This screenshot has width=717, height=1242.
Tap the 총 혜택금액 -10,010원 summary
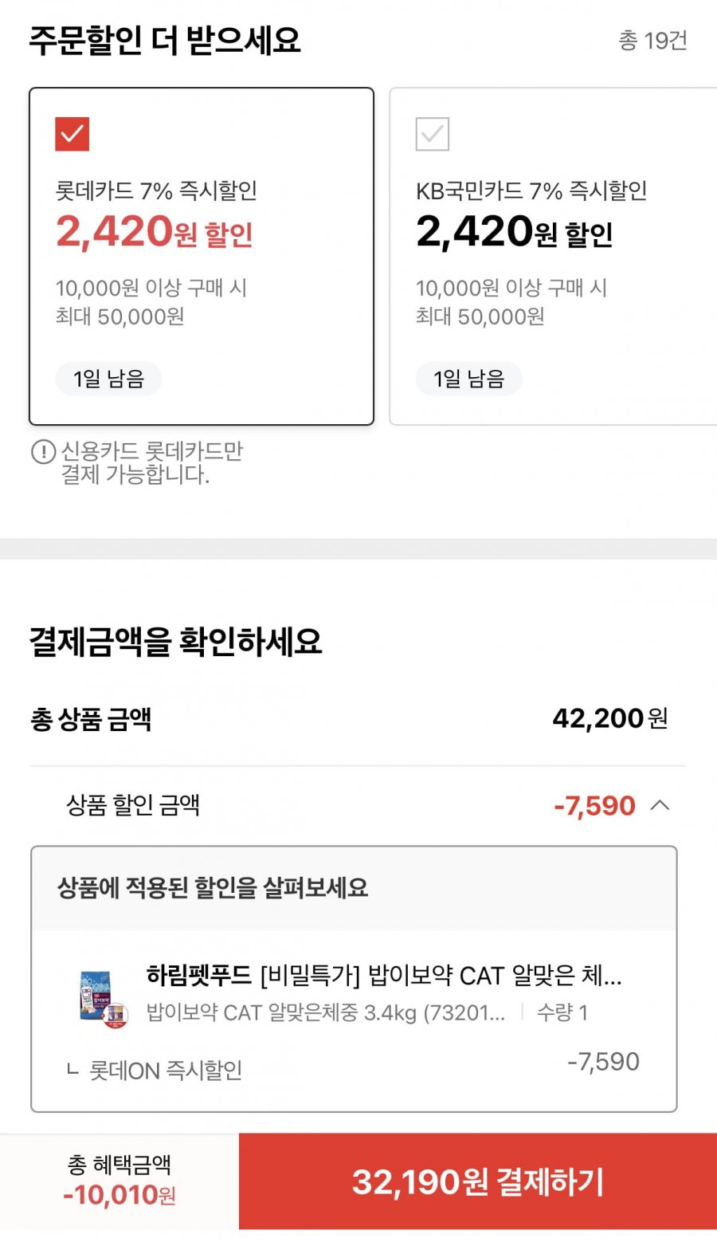(x=119, y=1181)
